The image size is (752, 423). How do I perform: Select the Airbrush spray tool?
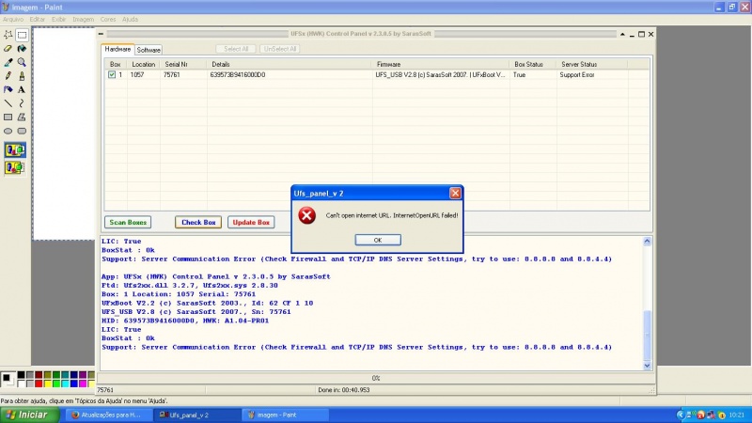coord(8,89)
